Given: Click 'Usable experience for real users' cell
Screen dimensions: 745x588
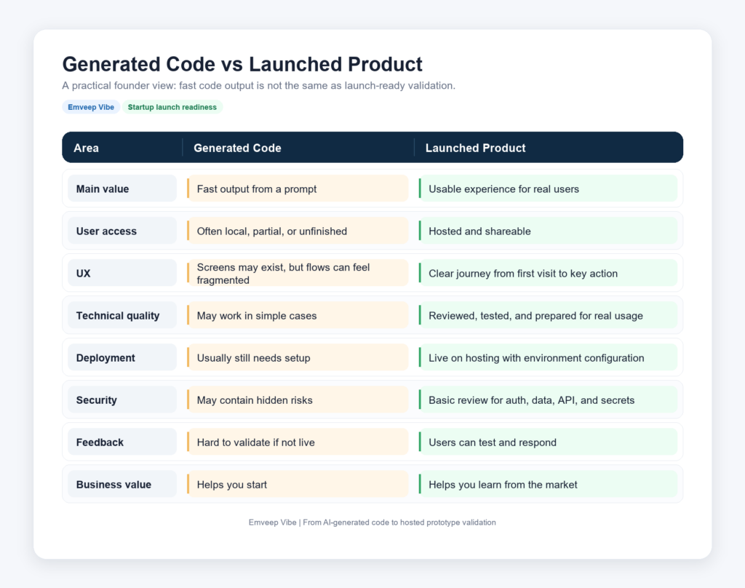Looking at the screenshot, I should (548, 188).
